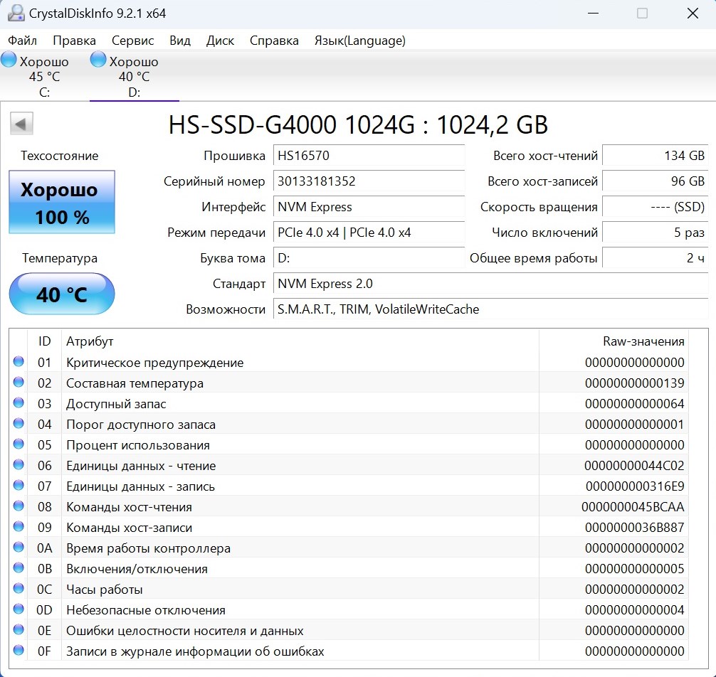The height and width of the screenshot is (677, 716).
Task: Click the previous disk arrow button
Action: tap(21, 124)
